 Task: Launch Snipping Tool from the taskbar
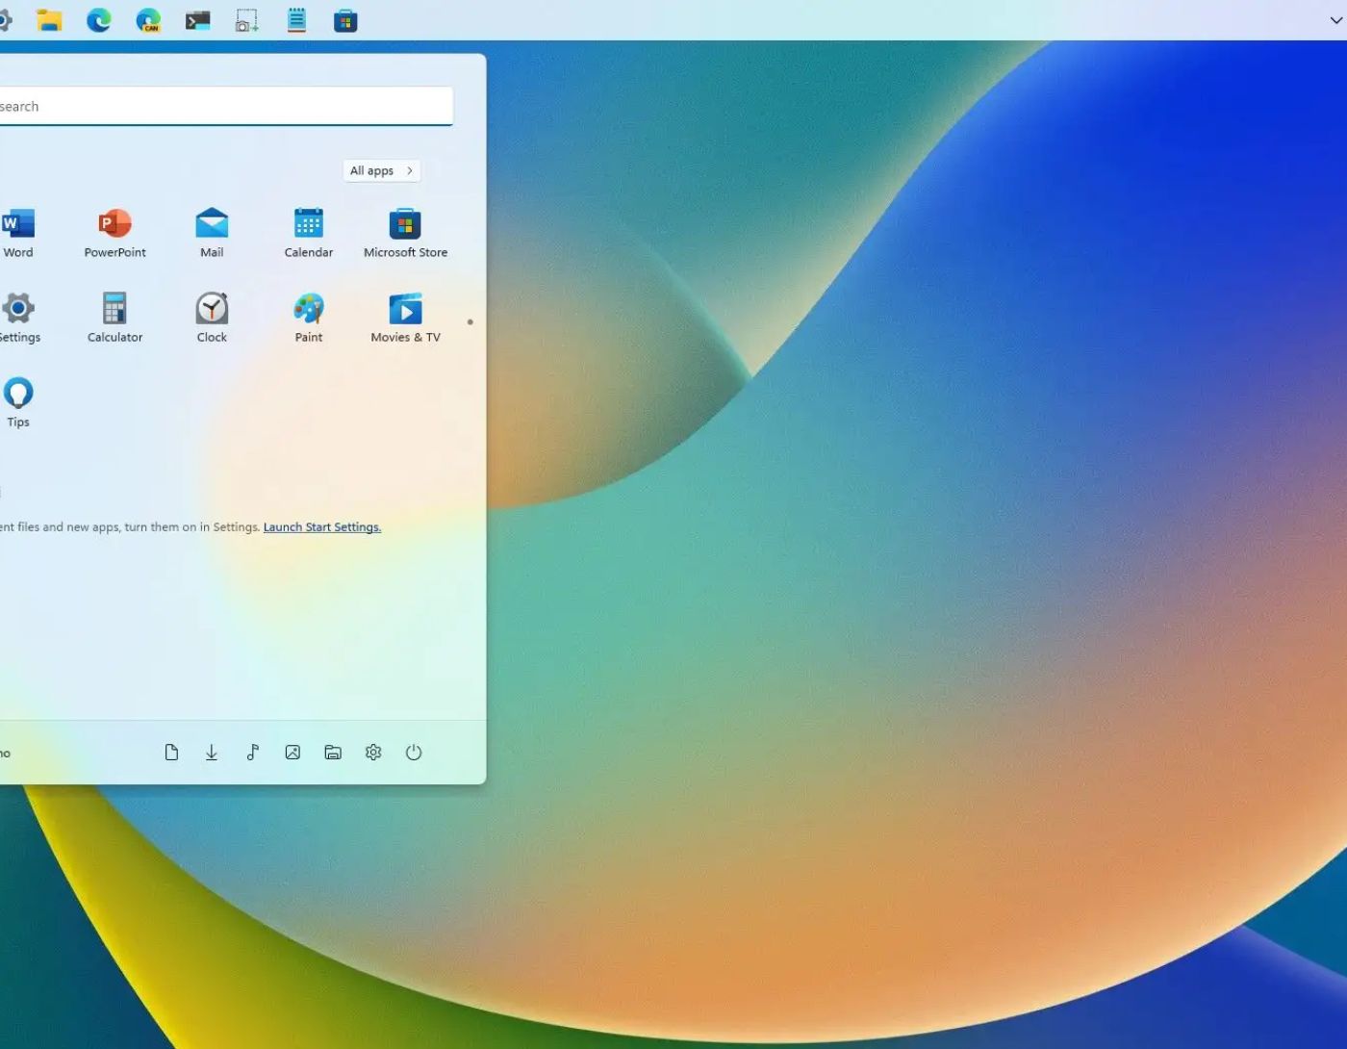point(247,20)
